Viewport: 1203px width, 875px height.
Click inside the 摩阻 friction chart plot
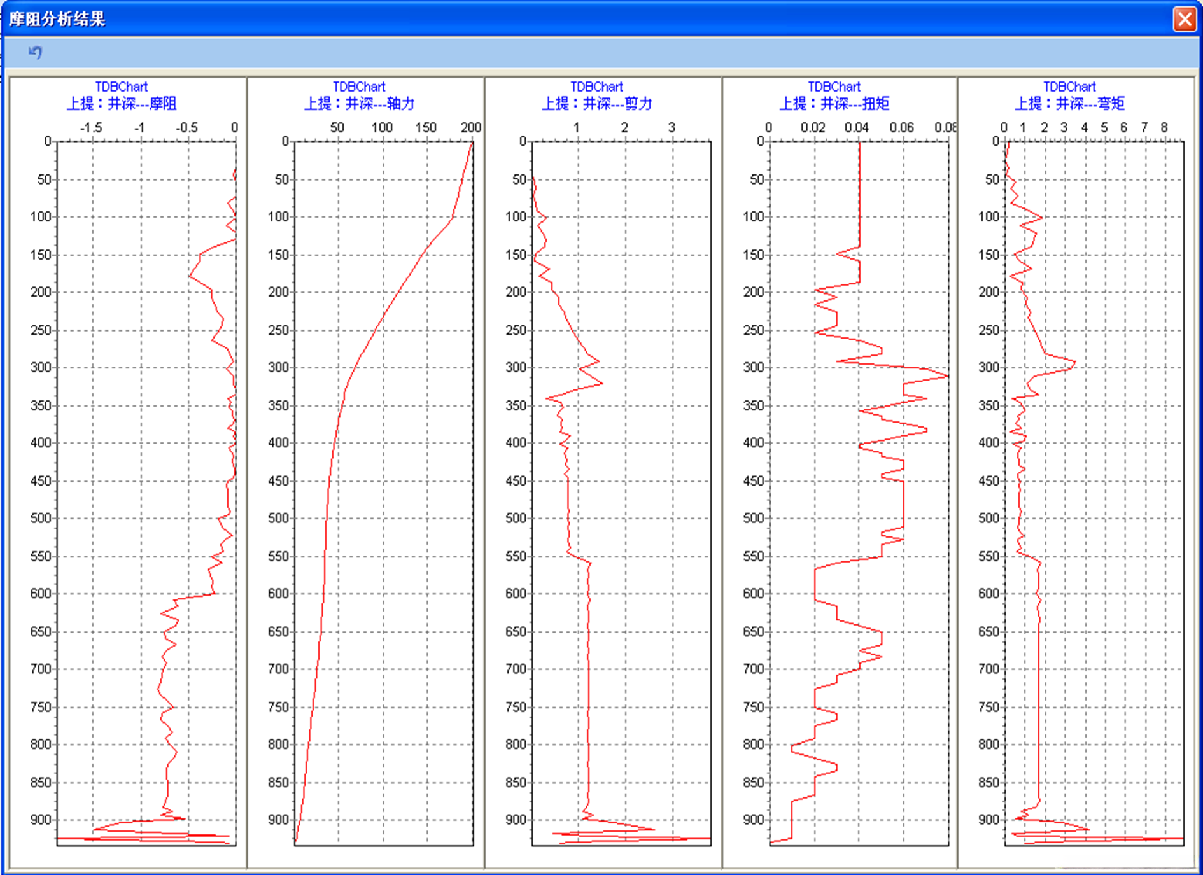pyautogui.click(x=146, y=493)
